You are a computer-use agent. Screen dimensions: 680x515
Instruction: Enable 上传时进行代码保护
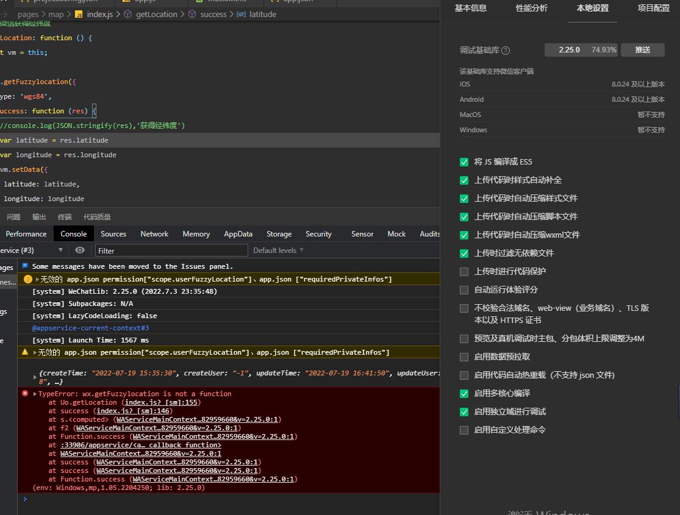click(464, 272)
